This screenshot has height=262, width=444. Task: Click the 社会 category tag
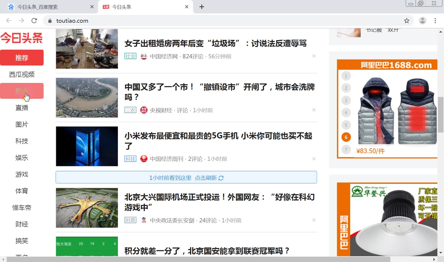coord(130,56)
